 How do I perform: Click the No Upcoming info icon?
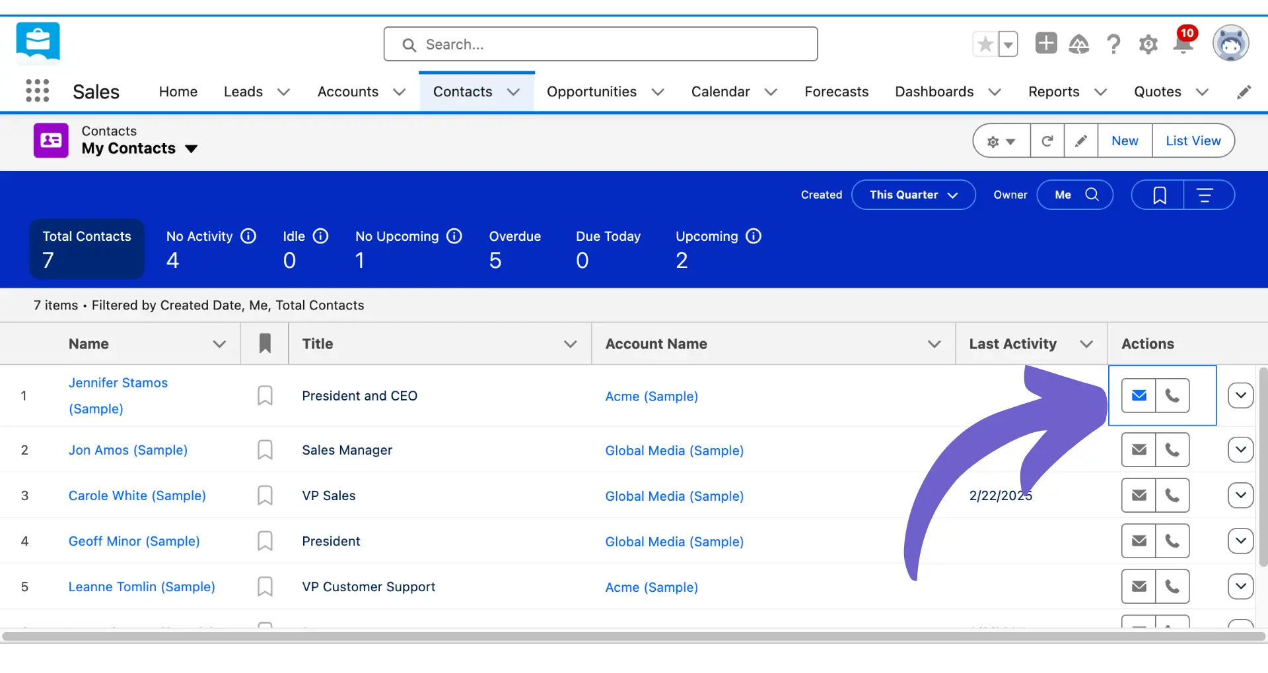coord(454,236)
